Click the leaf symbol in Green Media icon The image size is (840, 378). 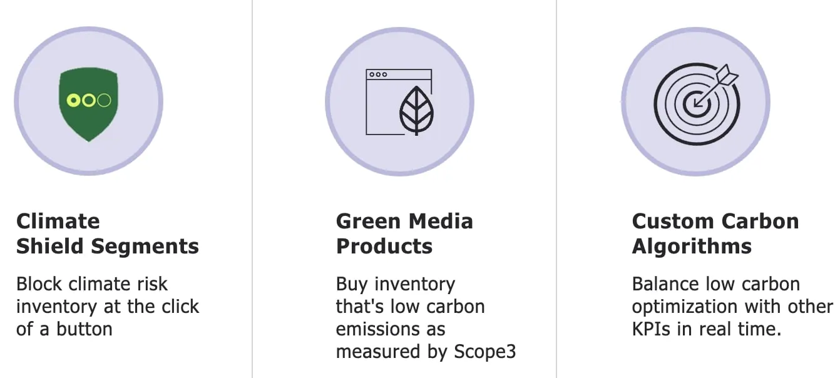tap(417, 110)
